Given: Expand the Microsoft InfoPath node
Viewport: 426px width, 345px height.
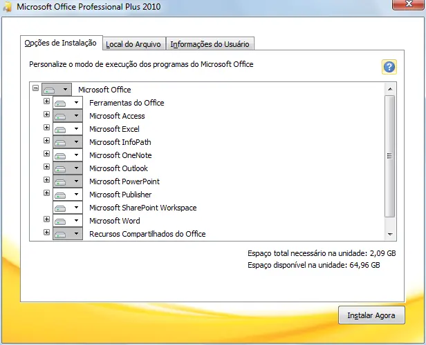Looking at the screenshot, I should pyautogui.click(x=47, y=140).
